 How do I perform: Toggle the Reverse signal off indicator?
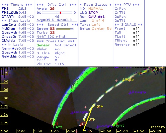[x=136, y=45]
